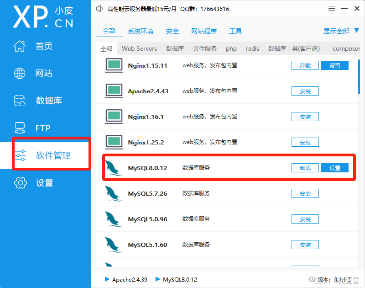This screenshot has height=288, width=365.
Task: Click the gear icon for 设置
Action: click(21, 183)
